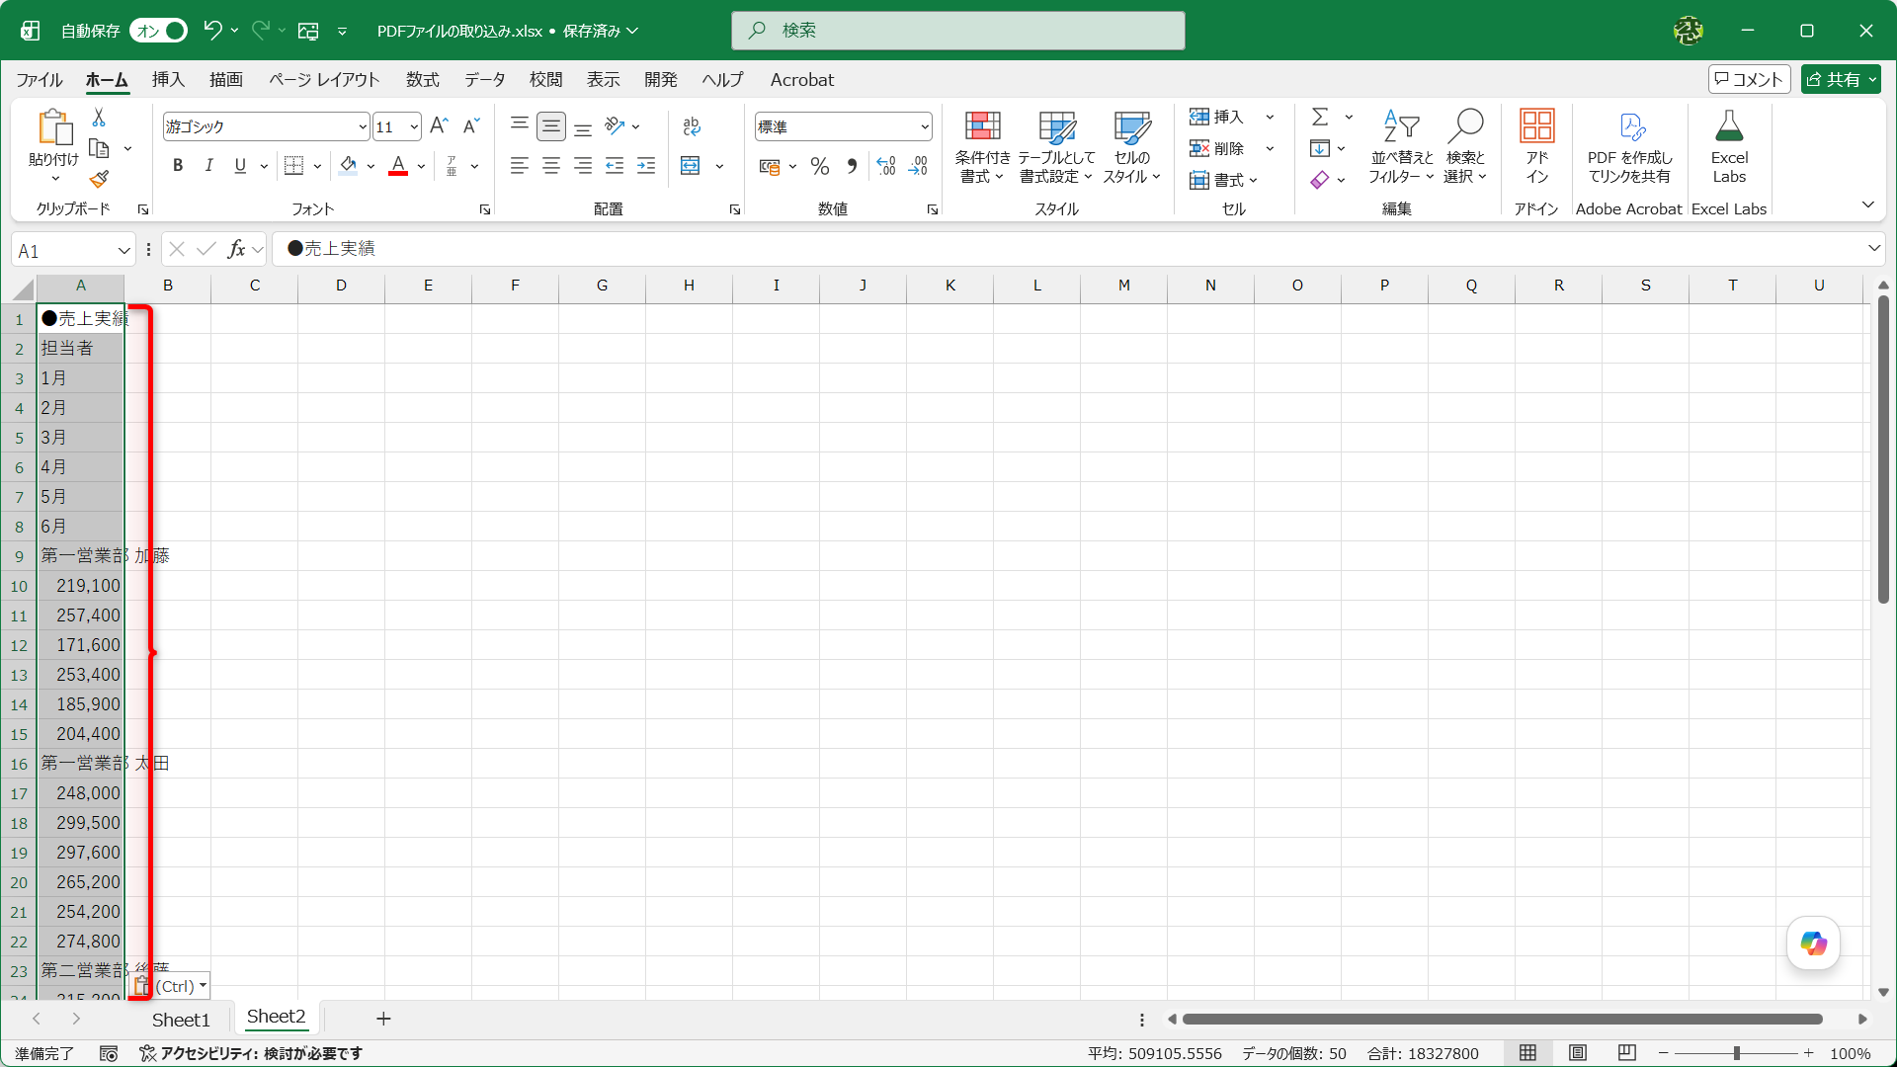1897x1067 pixels.
Task: Toggle Middle vertical alignment
Action: [x=551, y=125]
